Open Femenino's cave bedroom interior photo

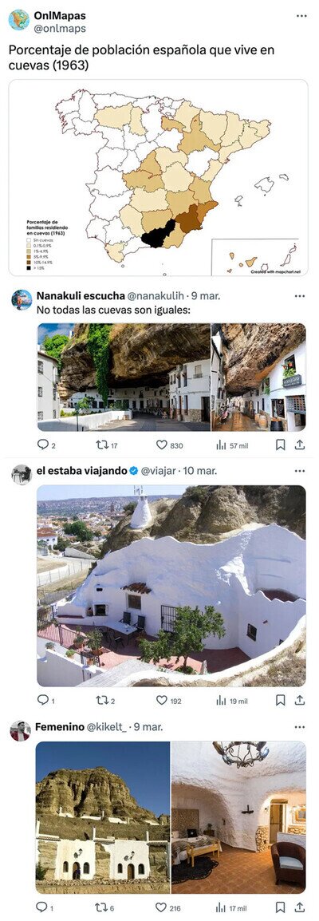[x=238, y=817]
